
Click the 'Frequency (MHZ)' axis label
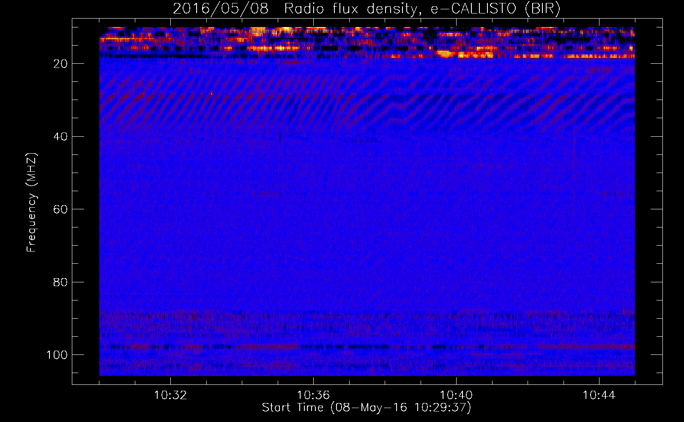[x=32, y=202]
